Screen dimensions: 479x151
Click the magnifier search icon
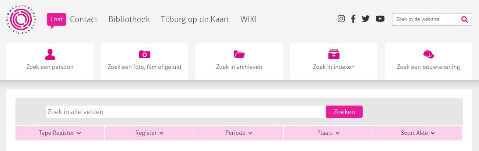tap(465, 19)
